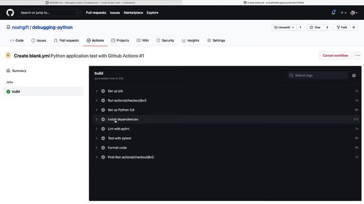
Task: Click the repository icon beside noahgift
Action: pos(9,27)
